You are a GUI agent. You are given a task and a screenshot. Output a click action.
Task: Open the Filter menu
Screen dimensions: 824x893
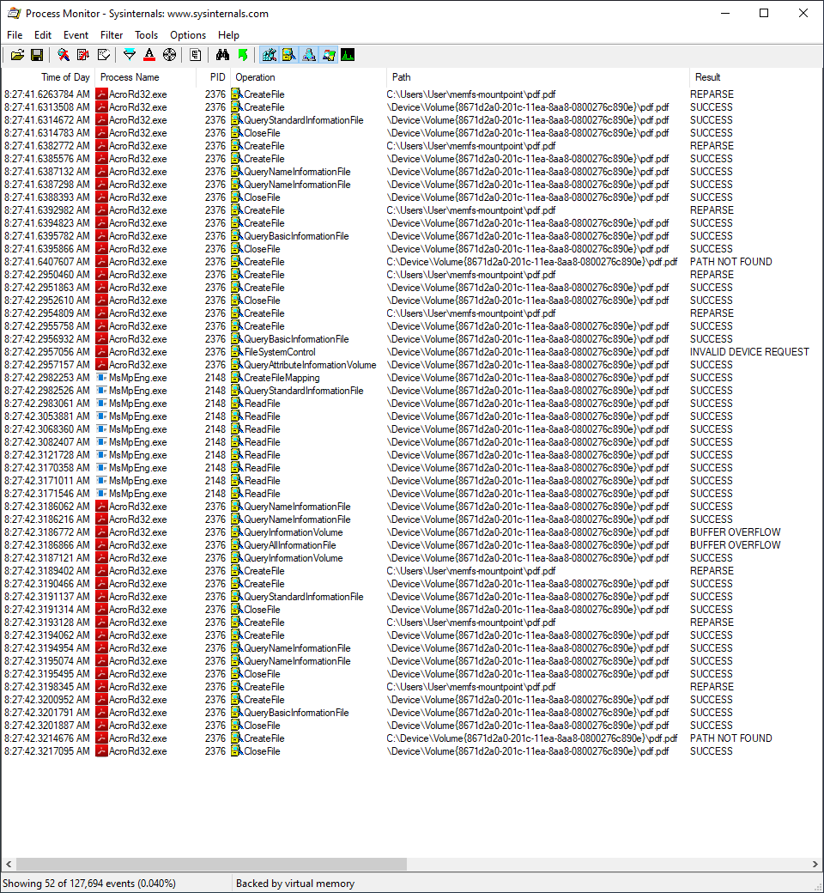tap(112, 35)
